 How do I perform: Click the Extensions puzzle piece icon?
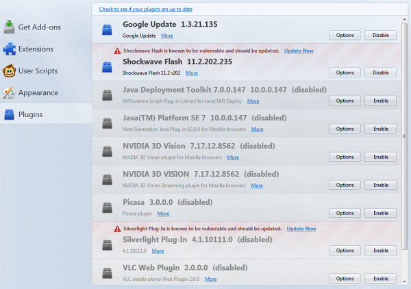point(10,49)
